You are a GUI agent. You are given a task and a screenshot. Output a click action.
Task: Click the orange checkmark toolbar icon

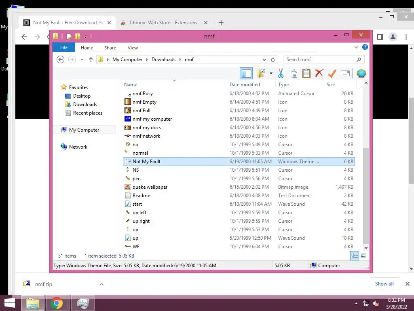click(x=332, y=73)
